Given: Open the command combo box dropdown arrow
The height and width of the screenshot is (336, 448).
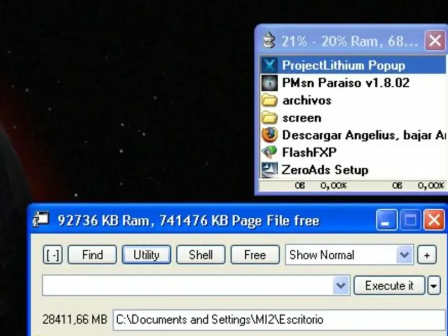Looking at the screenshot, I should point(341,285).
